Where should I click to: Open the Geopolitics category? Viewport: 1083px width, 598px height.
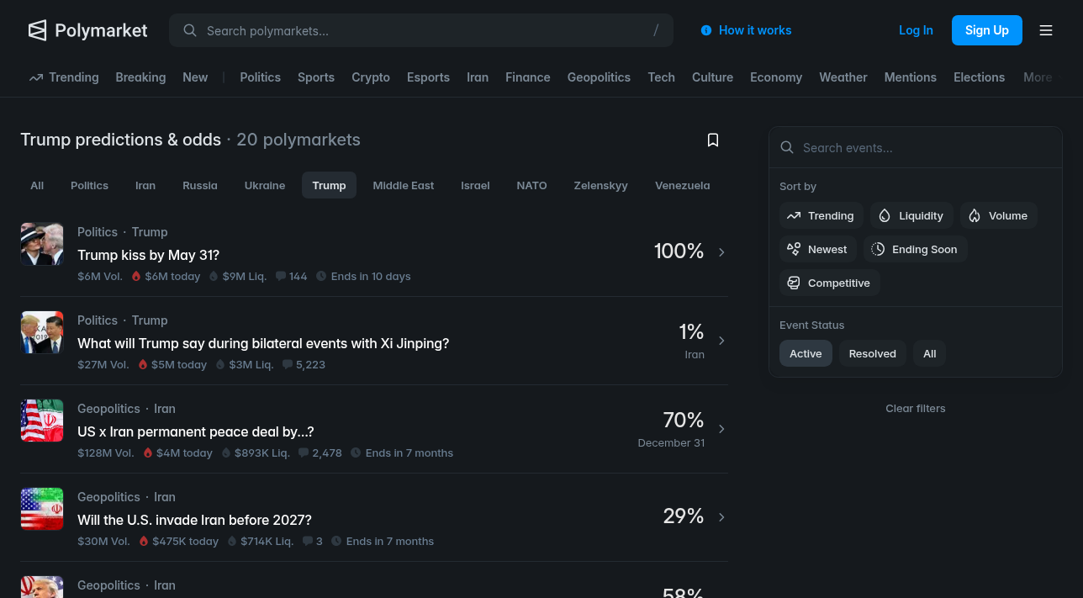(x=599, y=77)
